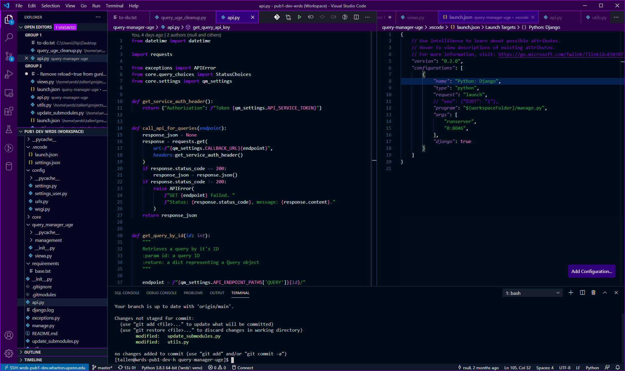Screen dimensions: 625x371
Task: Run the Python file with the play button
Action: (299, 17)
